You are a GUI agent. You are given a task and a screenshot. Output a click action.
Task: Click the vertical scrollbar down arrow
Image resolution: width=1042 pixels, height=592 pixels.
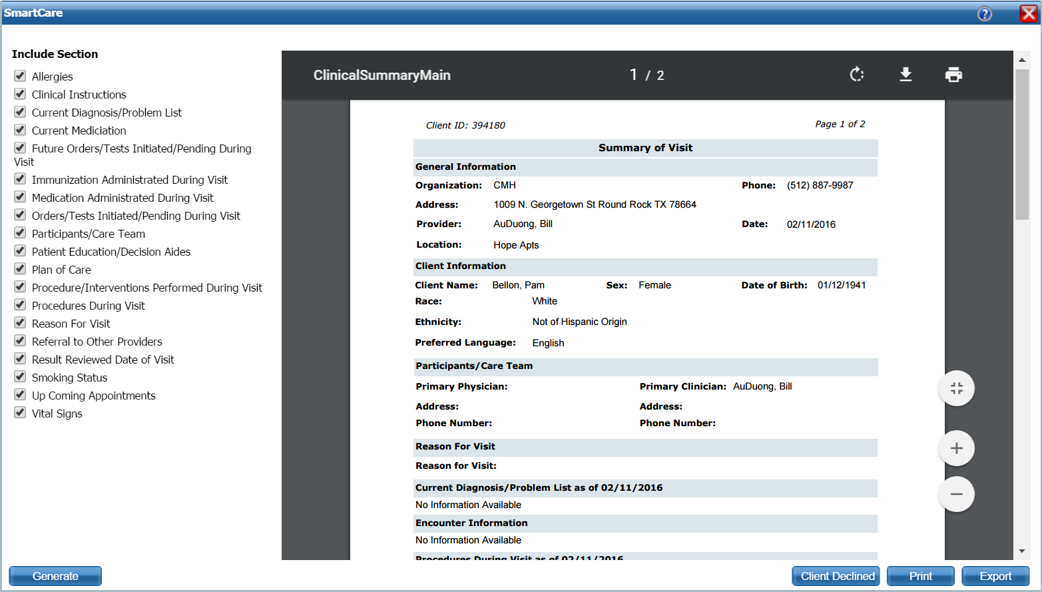[x=1022, y=551]
